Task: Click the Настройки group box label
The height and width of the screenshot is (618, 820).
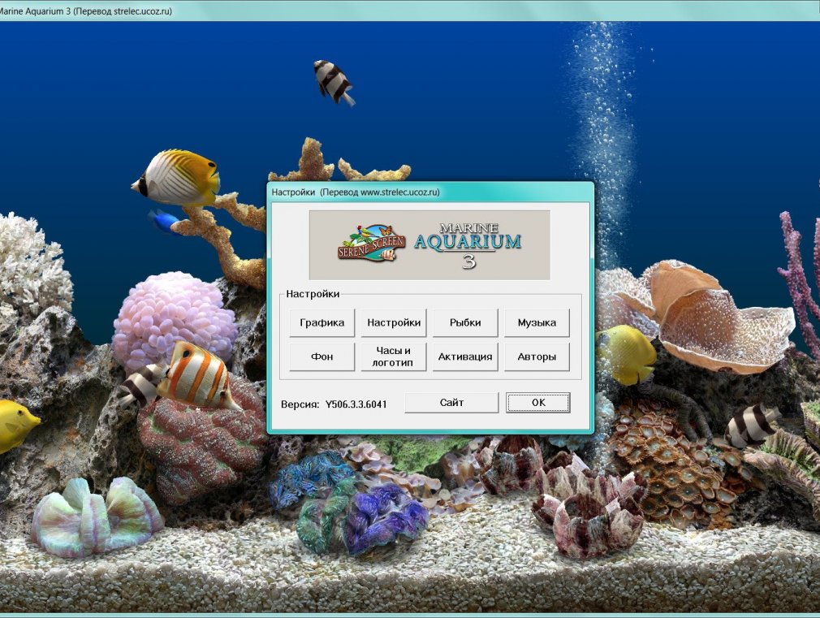Action: pos(313,294)
